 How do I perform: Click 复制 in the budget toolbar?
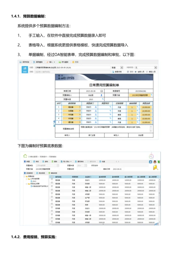point(45,162)
